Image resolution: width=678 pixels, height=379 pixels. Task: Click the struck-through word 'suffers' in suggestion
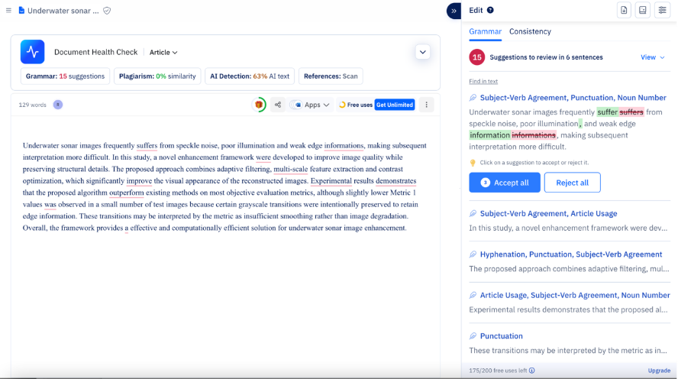(631, 112)
